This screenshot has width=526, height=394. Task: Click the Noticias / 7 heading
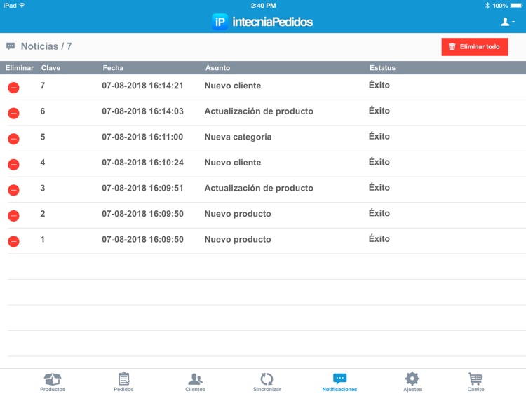(x=46, y=46)
